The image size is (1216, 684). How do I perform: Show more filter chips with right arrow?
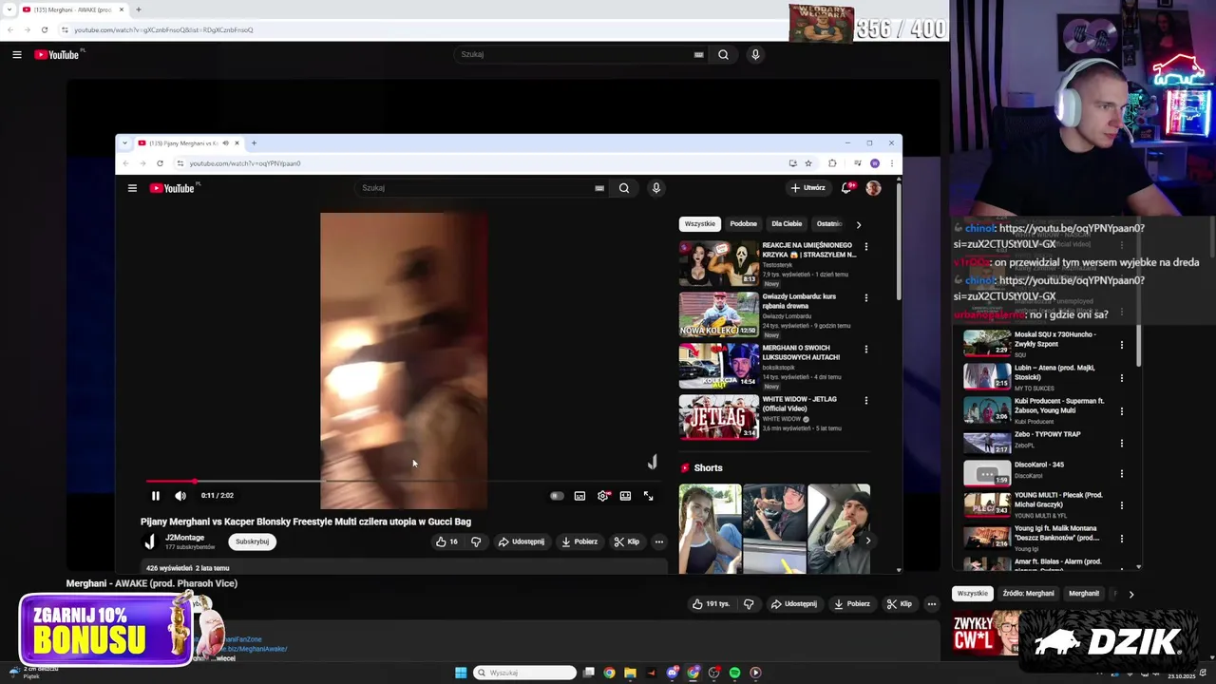point(859,224)
